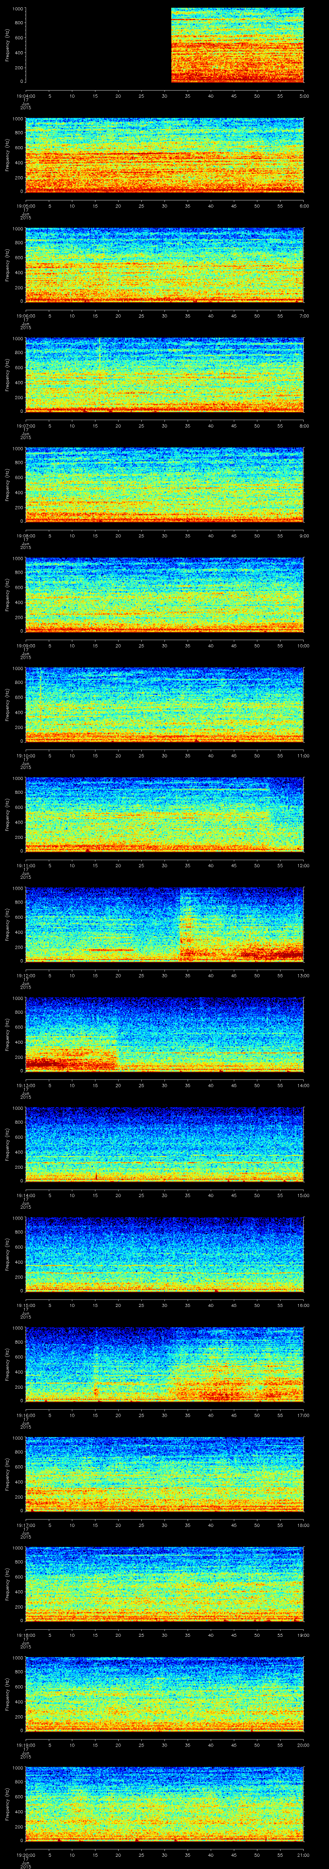Screen dimensions: 329x1869
Task: Select the spectrogram panel starting at 19:06:00
Action: tap(165, 265)
